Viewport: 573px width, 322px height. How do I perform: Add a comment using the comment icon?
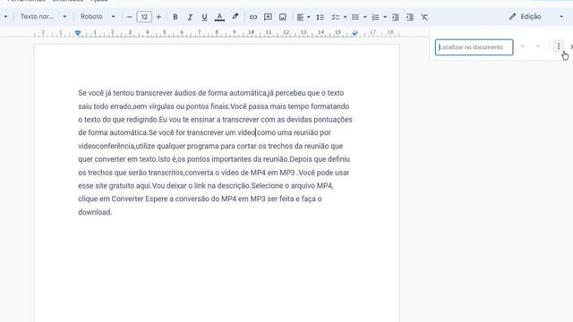268,17
